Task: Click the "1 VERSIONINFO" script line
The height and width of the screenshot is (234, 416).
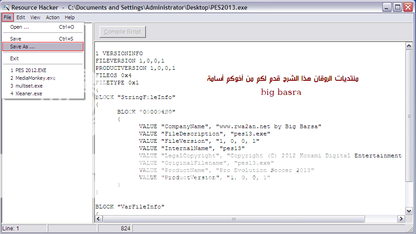Action: pos(119,53)
